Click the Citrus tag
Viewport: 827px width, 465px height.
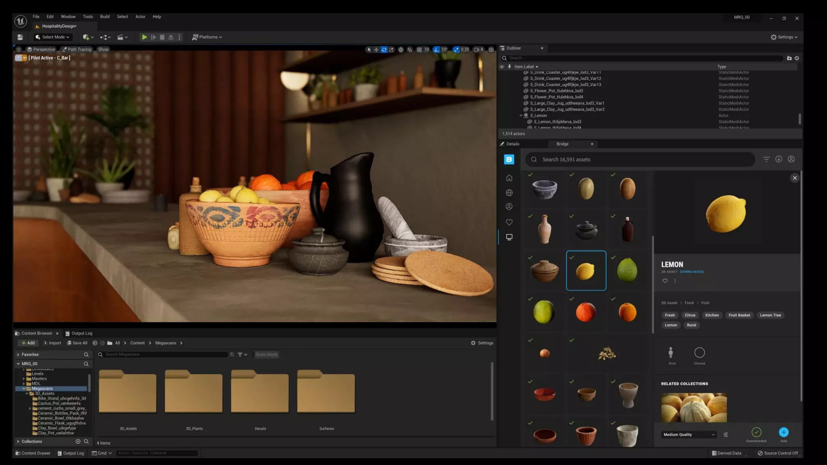coord(690,315)
